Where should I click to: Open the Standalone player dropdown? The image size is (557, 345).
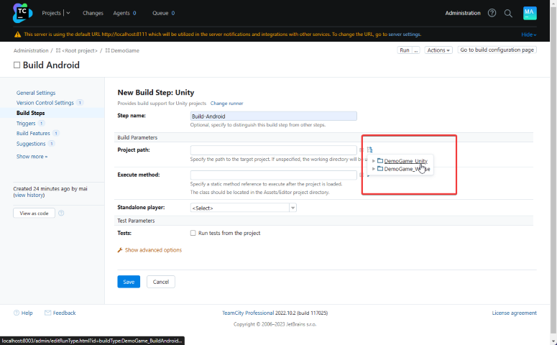(x=244, y=208)
